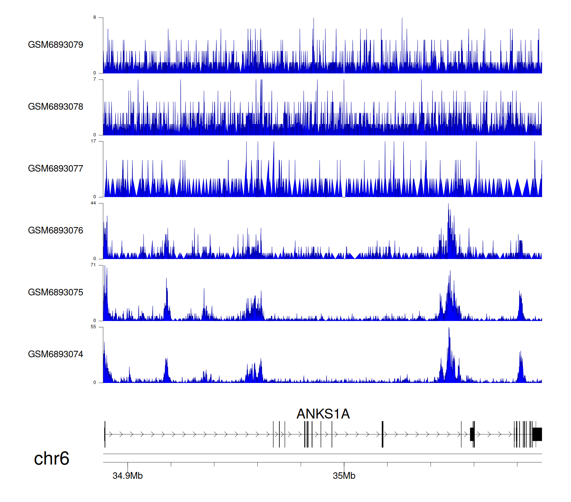Click the GSM6893077 track name
The width and height of the screenshot is (571, 502).
[56, 169]
